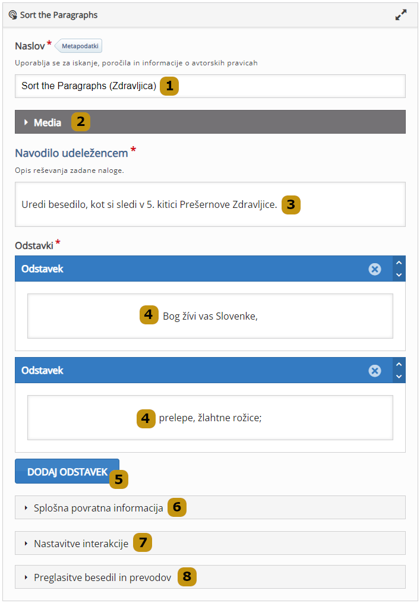Viewport: 420px width, 603px height.
Task: Expand the Media section
Action: tap(48, 122)
